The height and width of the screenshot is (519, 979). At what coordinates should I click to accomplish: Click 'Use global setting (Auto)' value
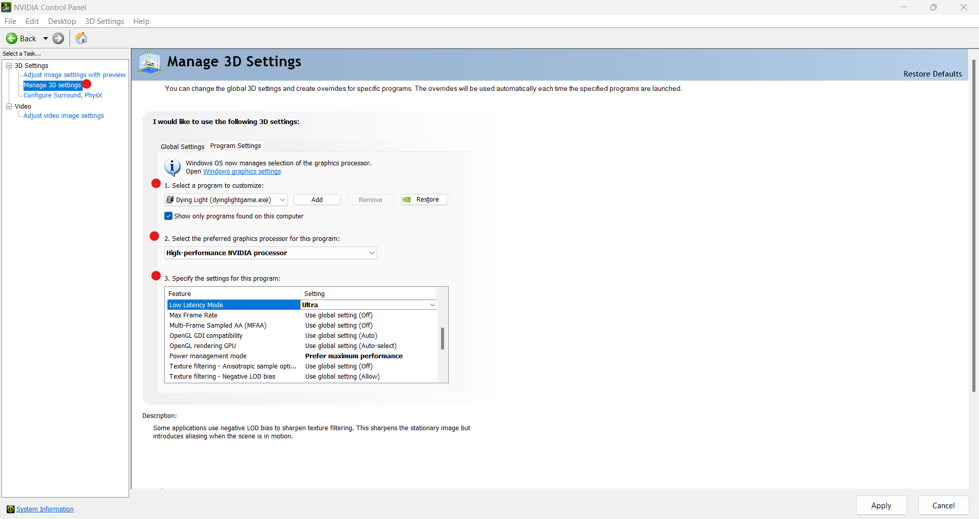341,336
